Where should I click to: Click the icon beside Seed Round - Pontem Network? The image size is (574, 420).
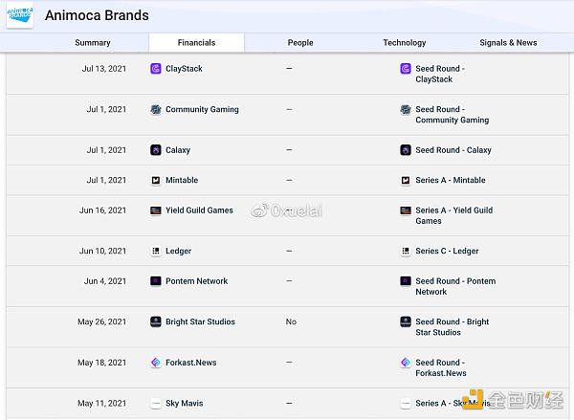(x=406, y=281)
